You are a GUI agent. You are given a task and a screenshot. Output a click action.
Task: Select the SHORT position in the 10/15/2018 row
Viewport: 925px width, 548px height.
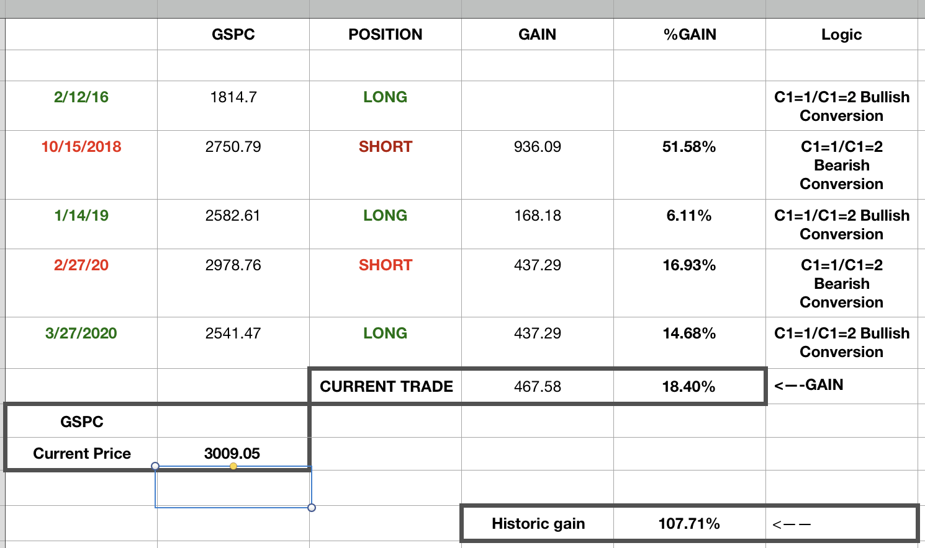(x=385, y=147)
